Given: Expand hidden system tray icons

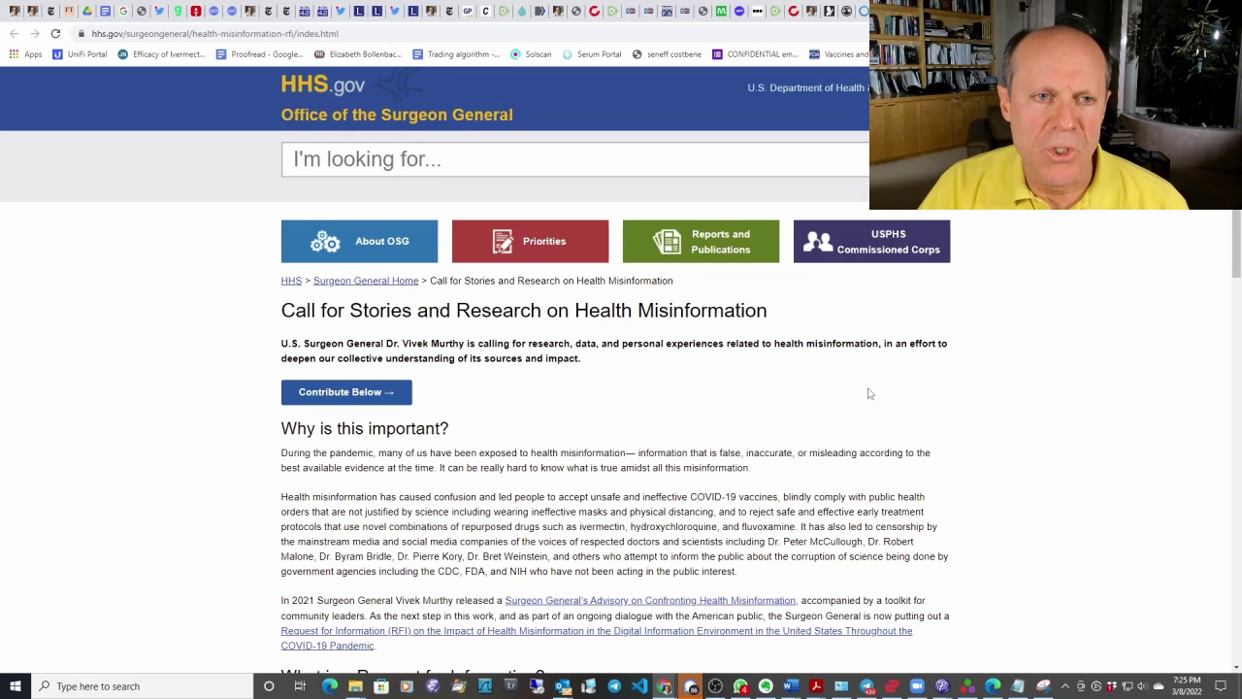Looking at the screenshot, I should pyautogui.click(x=1064, y=686).
